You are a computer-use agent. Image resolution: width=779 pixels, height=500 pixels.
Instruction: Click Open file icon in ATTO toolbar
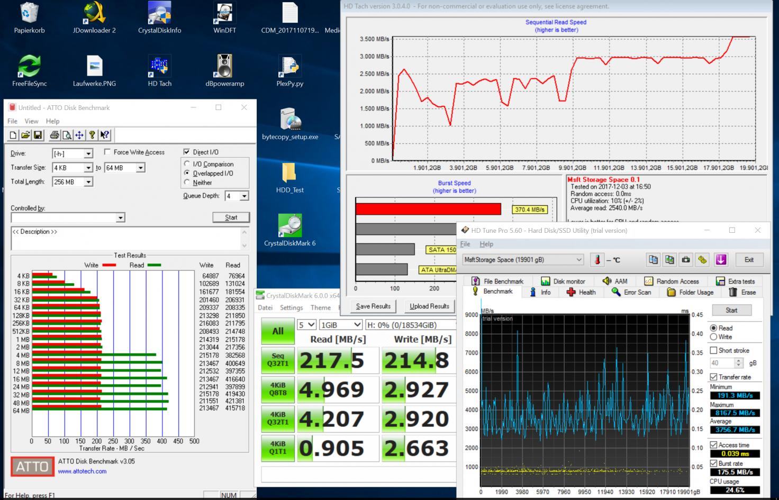point(25,135)
